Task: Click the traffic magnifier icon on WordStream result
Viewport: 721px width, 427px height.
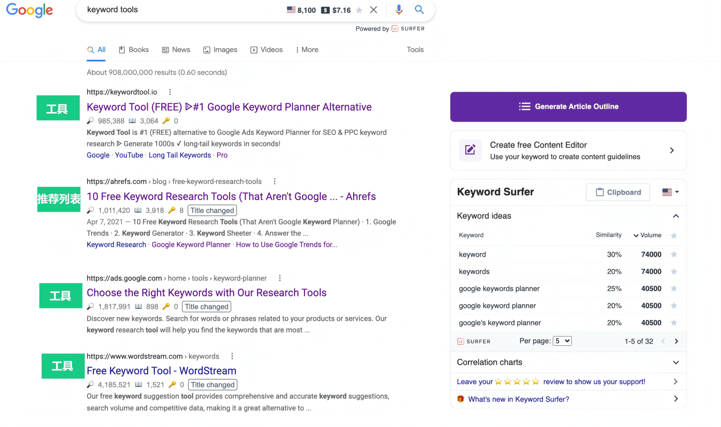Action: (90, 385)
